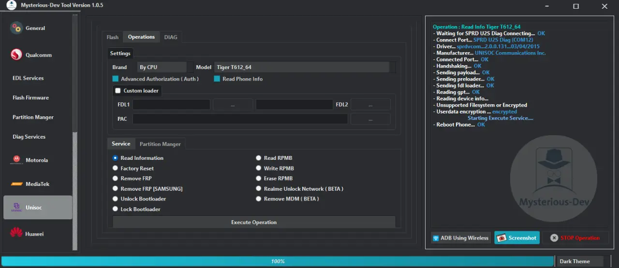
Task: Click STOP Operation button
Action: pyautogui.click(x=575, y=238)
